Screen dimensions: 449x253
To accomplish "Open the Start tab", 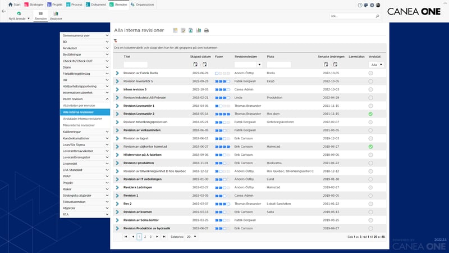I will [x=15, y=4].
